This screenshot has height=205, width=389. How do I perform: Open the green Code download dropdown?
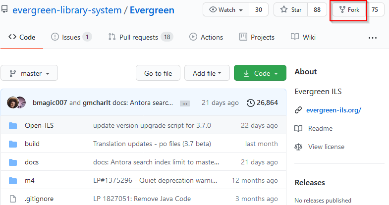point(260,73)
